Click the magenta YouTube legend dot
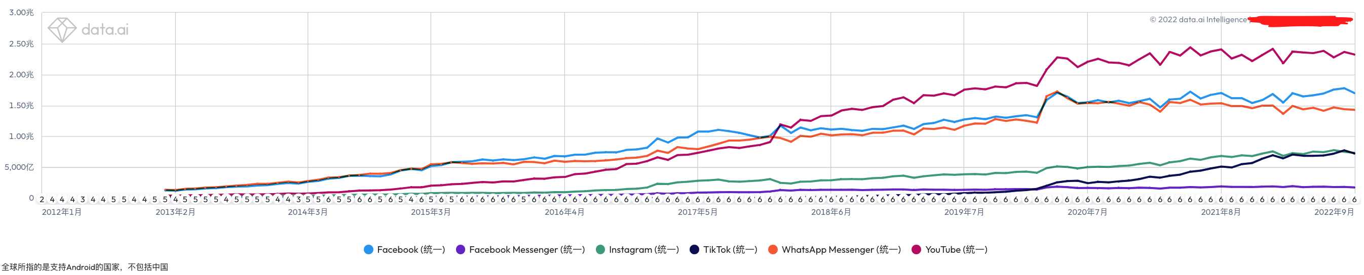The image size is (1364, 275). click(x=916, y=250)
